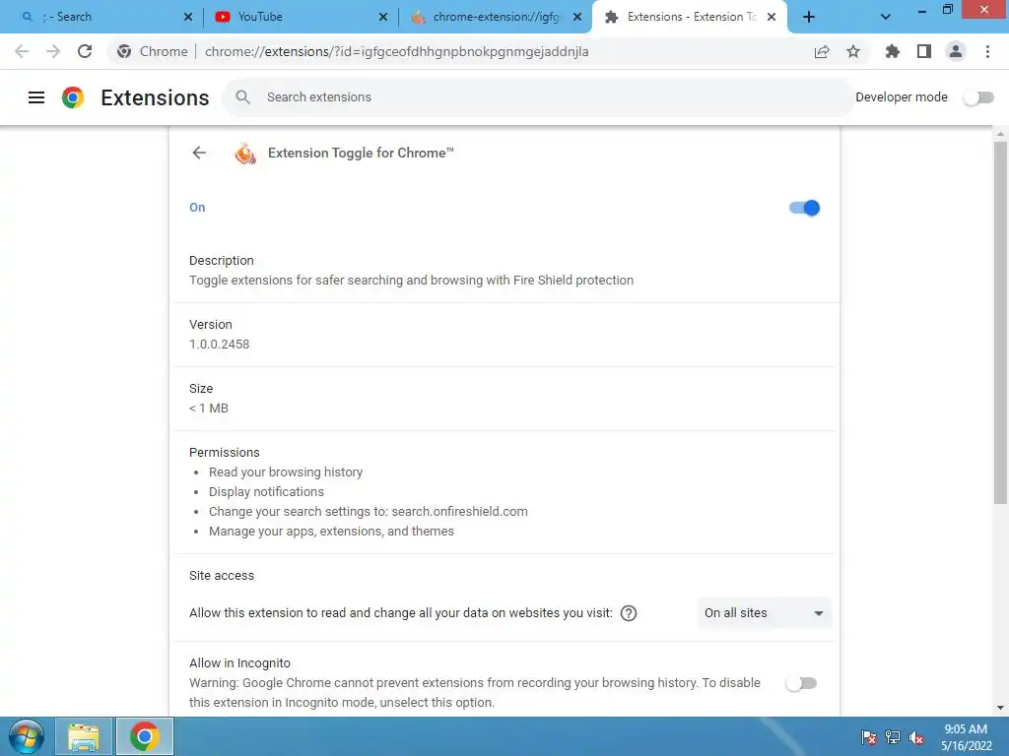Click 'Read your browsing history' permission
Viewport: 1009px width, 756px height.
pyautogui.click(x=286, y=472)
